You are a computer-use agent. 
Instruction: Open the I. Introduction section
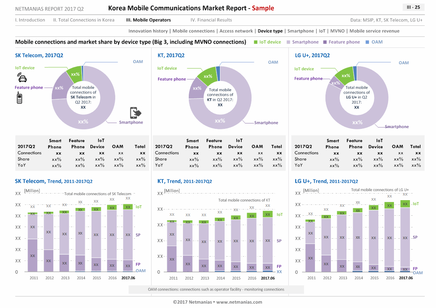click(x=30, y=20)
